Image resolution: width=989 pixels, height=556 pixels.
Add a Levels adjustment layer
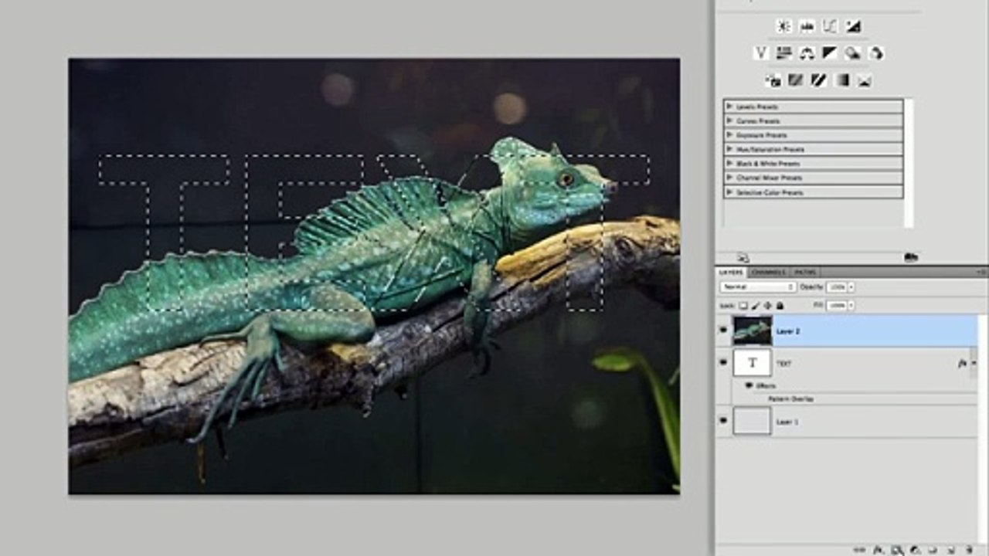point(807,26)
